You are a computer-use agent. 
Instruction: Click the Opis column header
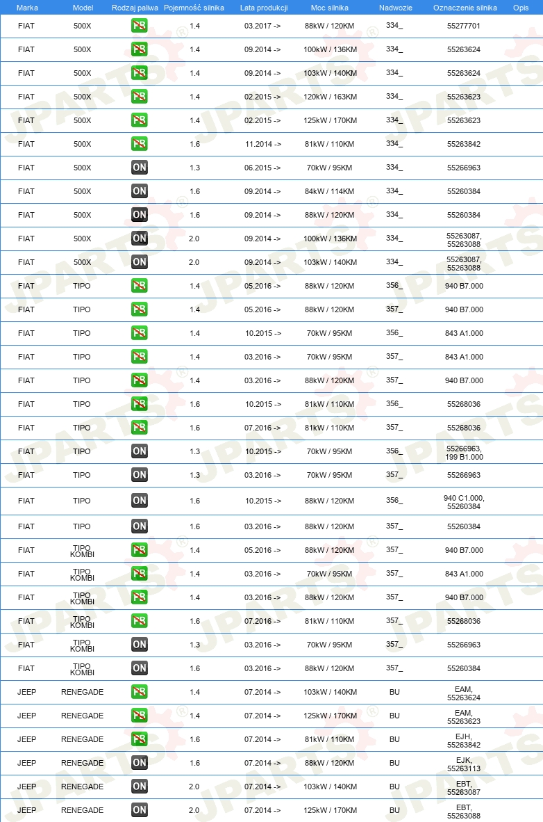coord(521,8)
